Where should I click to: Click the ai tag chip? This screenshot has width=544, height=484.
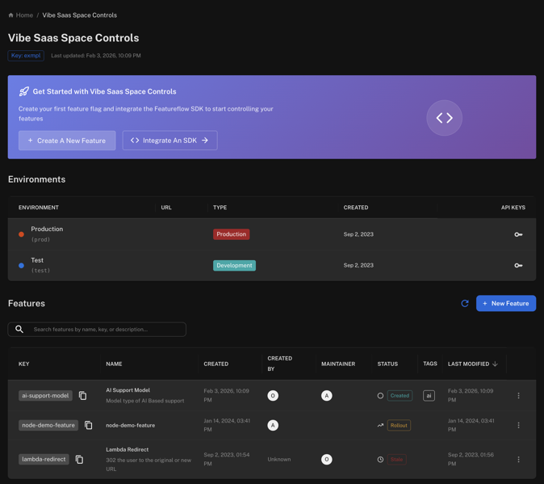point(429,396)
